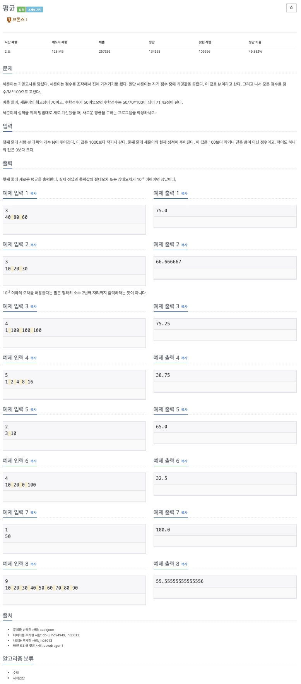The height and width of the screenshot is (684, 301).
Task: Copy 예제 입력 7 sample data
Action: [x=33, y=513]
